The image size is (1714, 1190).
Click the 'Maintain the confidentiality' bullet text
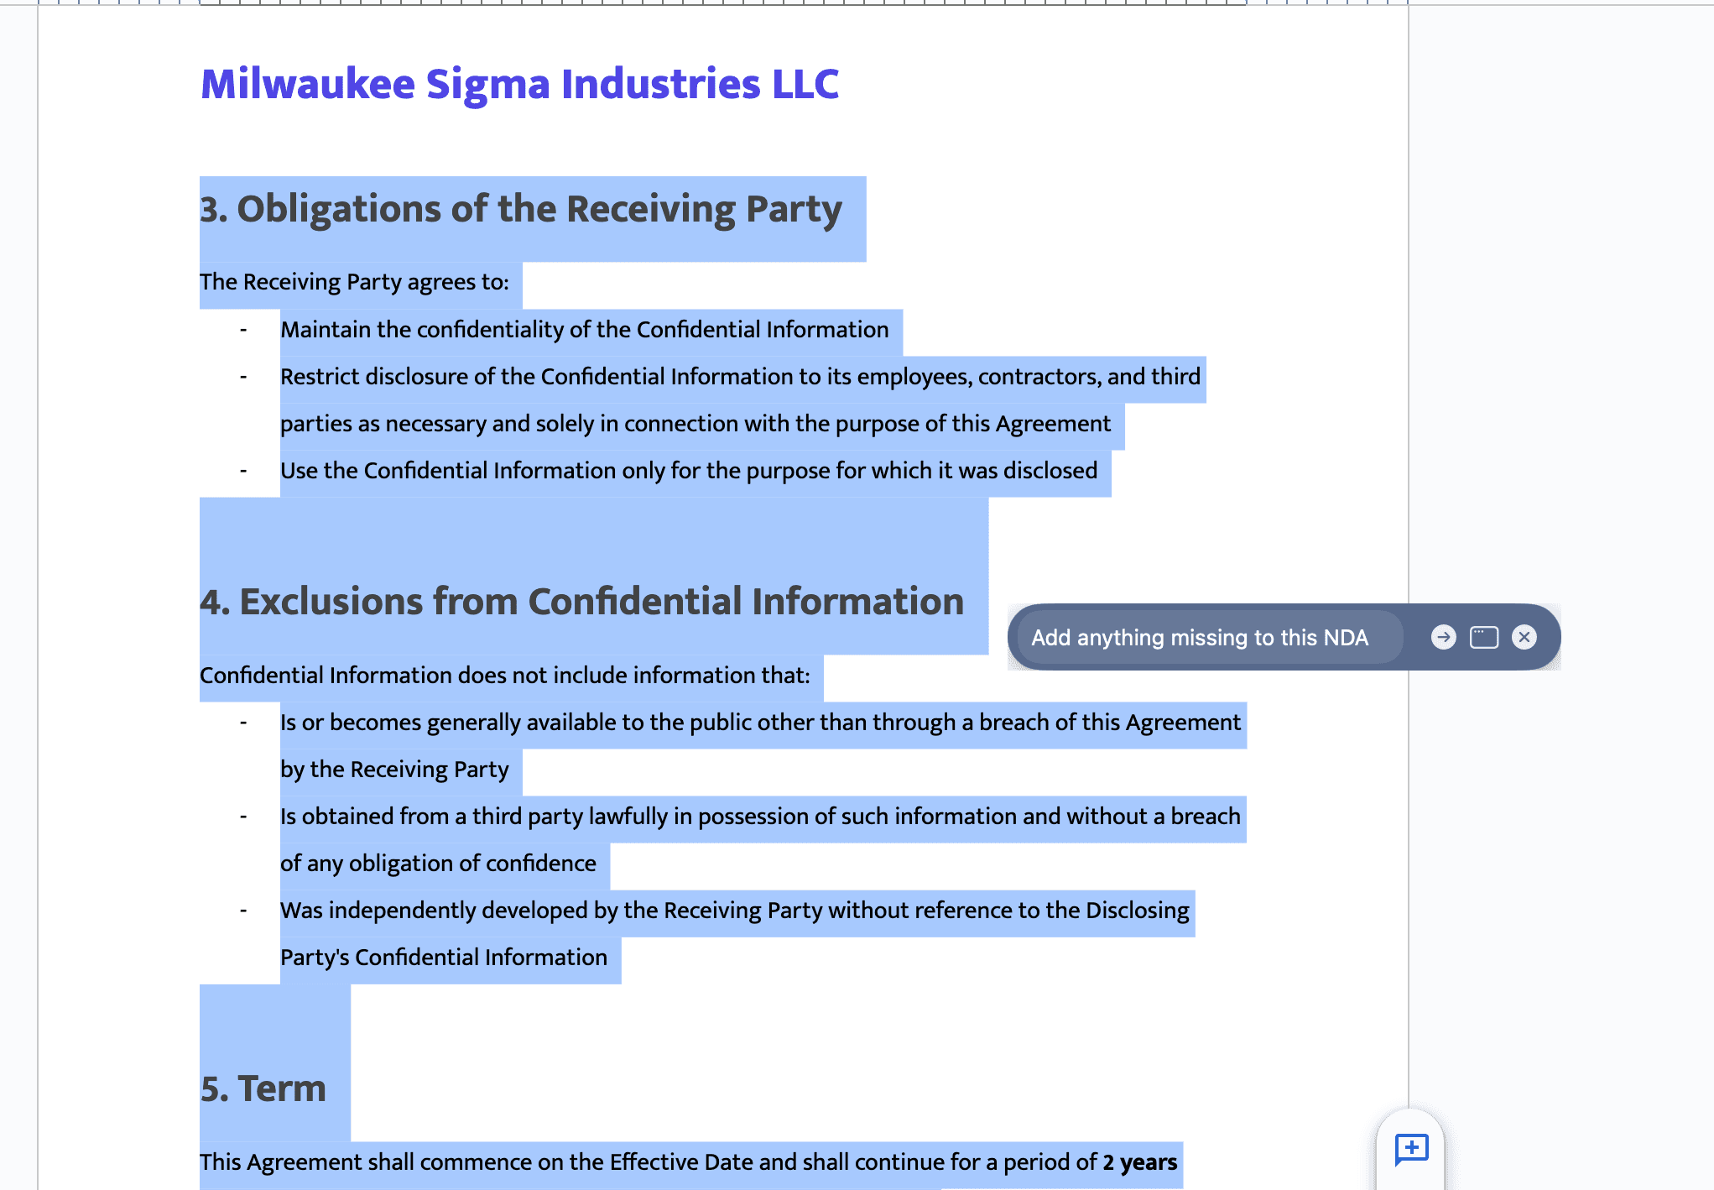584,330
